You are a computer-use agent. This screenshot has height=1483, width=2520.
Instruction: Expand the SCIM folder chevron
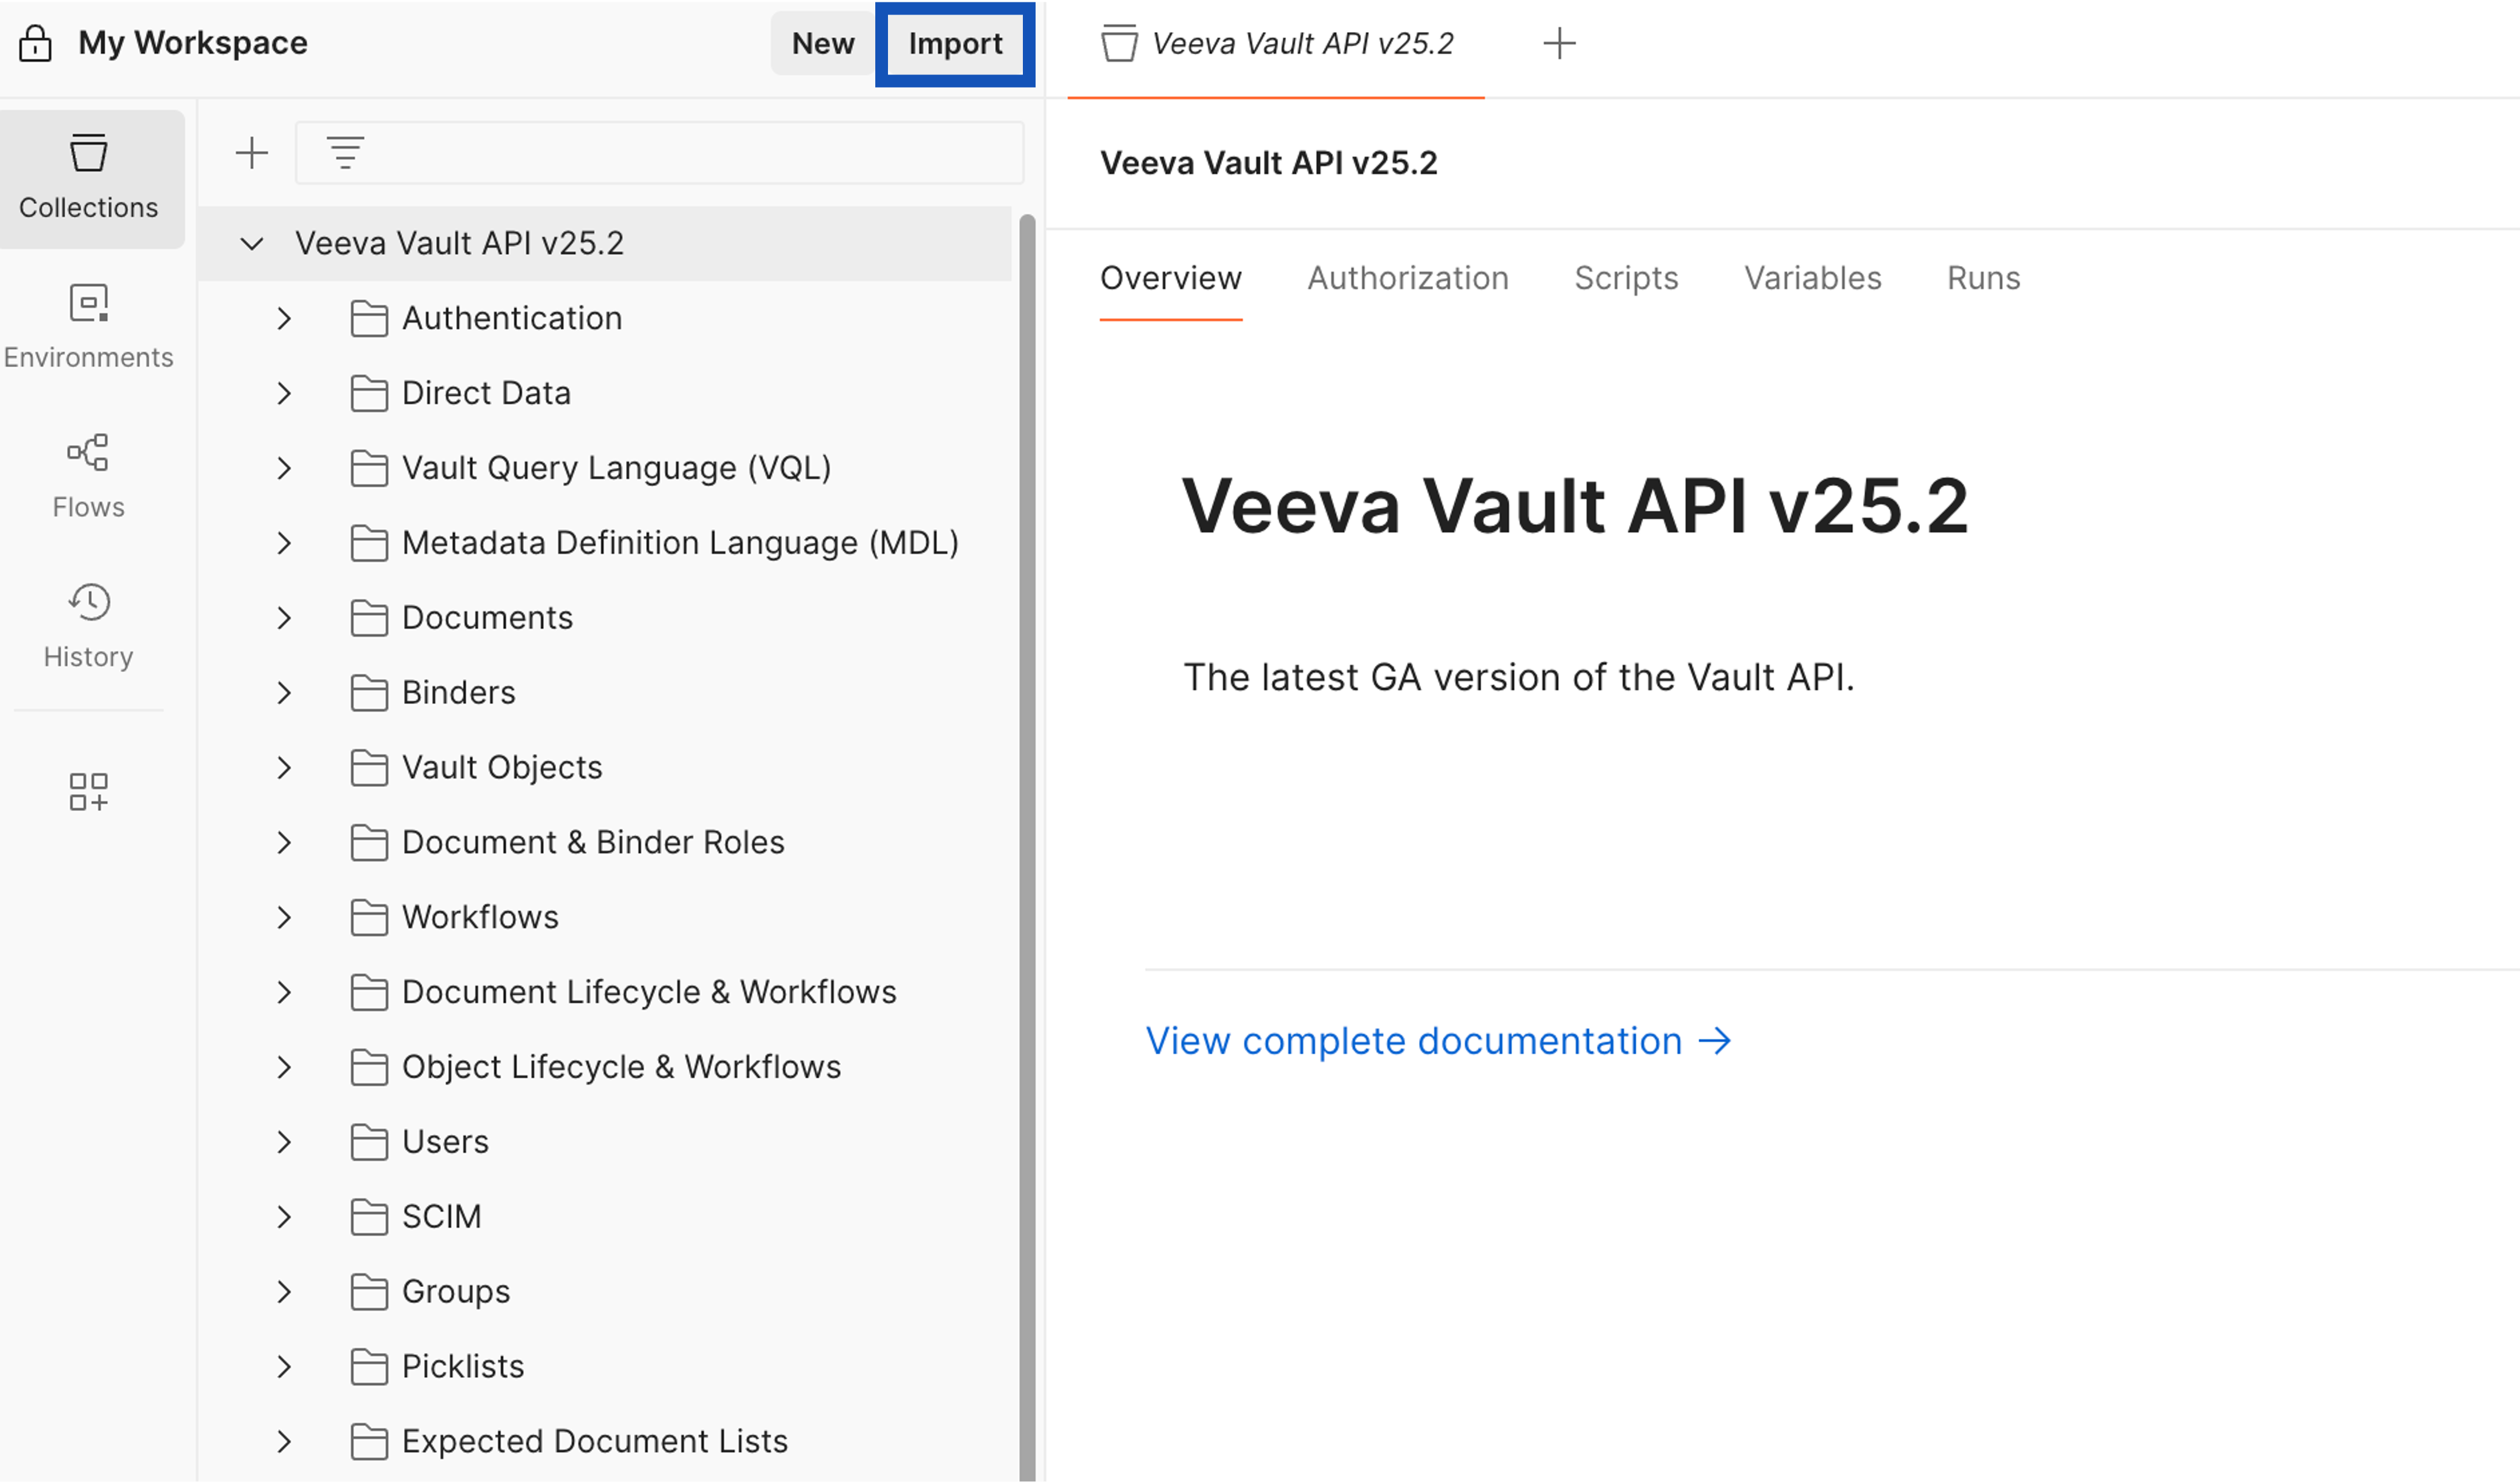click(284, 1216)
